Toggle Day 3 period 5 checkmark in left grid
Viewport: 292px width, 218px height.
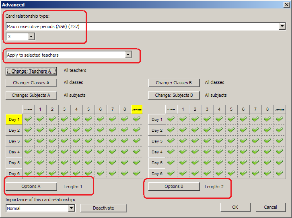pyautogui.click(x=88, y=141)
